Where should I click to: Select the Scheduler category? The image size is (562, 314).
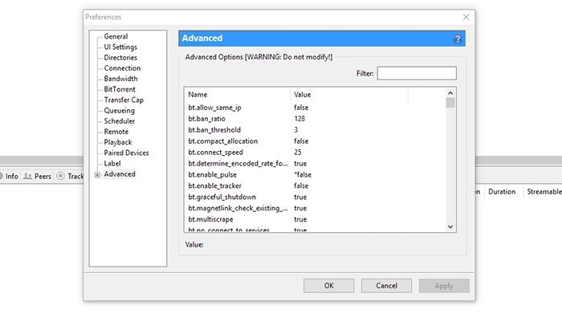[120, 120]
